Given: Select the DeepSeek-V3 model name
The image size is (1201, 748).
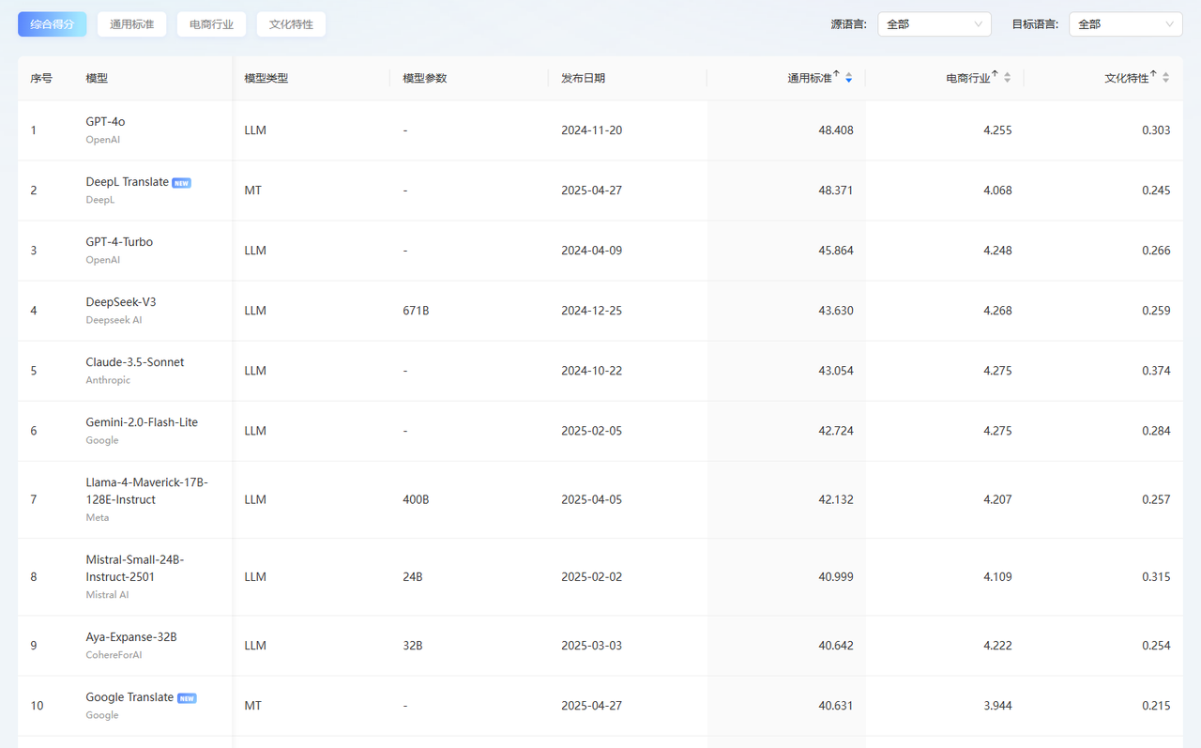Looking at the screenshot, I should coord(121,302).
